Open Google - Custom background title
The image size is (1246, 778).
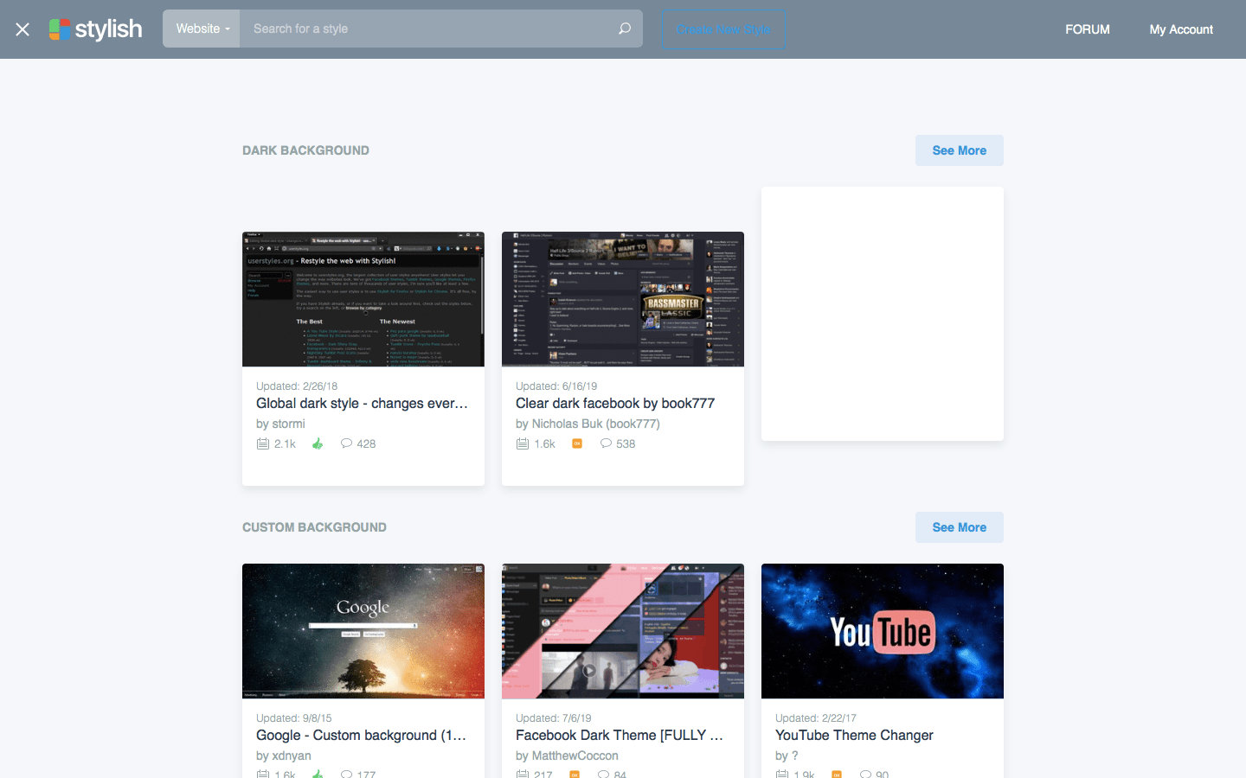tap(361, 736)
